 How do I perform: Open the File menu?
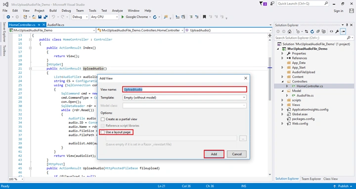point(5,11)
